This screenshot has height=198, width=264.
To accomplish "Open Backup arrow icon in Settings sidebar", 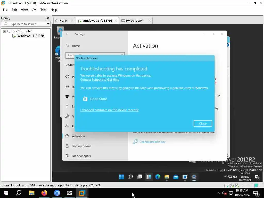I will click(x=67, y=106).
